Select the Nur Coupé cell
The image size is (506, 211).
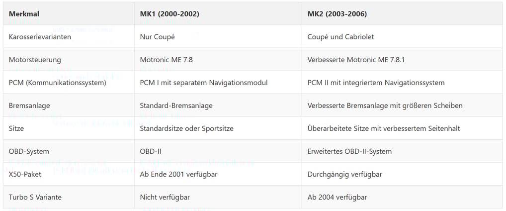pos(157,37)
